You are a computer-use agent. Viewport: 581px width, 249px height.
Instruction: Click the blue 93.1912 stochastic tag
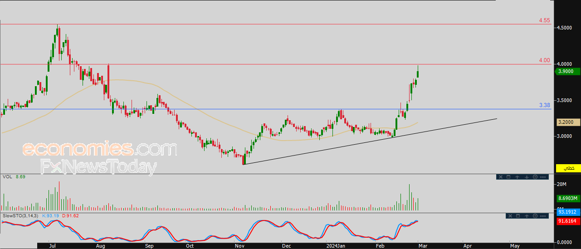point(568,212)
